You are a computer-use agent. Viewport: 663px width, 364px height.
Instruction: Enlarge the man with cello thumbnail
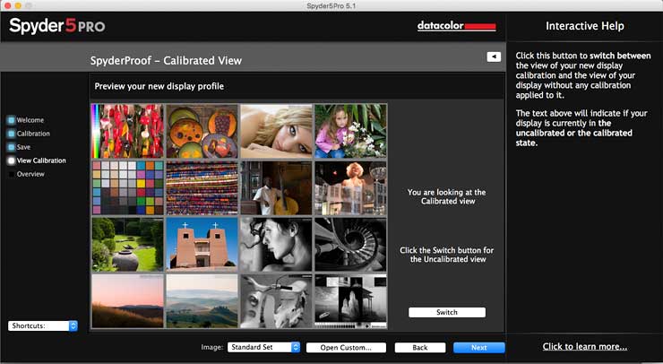tap(277, 188)
